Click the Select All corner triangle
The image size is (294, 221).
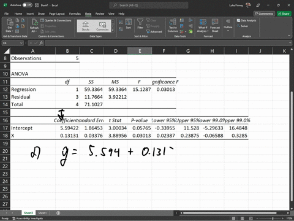coord(7,51)
